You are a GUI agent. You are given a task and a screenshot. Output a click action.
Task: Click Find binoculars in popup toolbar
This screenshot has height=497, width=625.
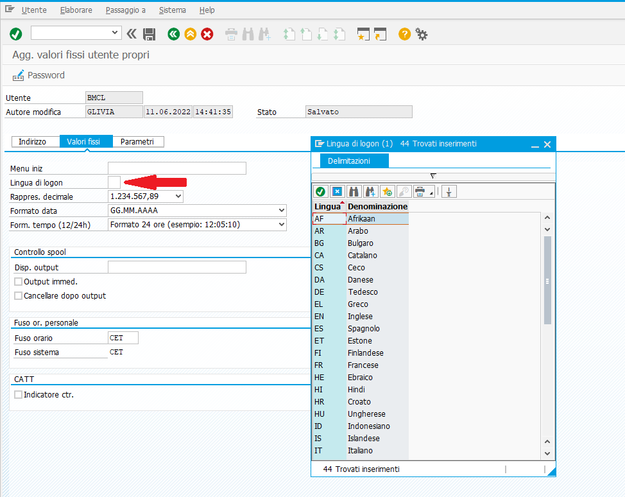[x=354, y=192]
